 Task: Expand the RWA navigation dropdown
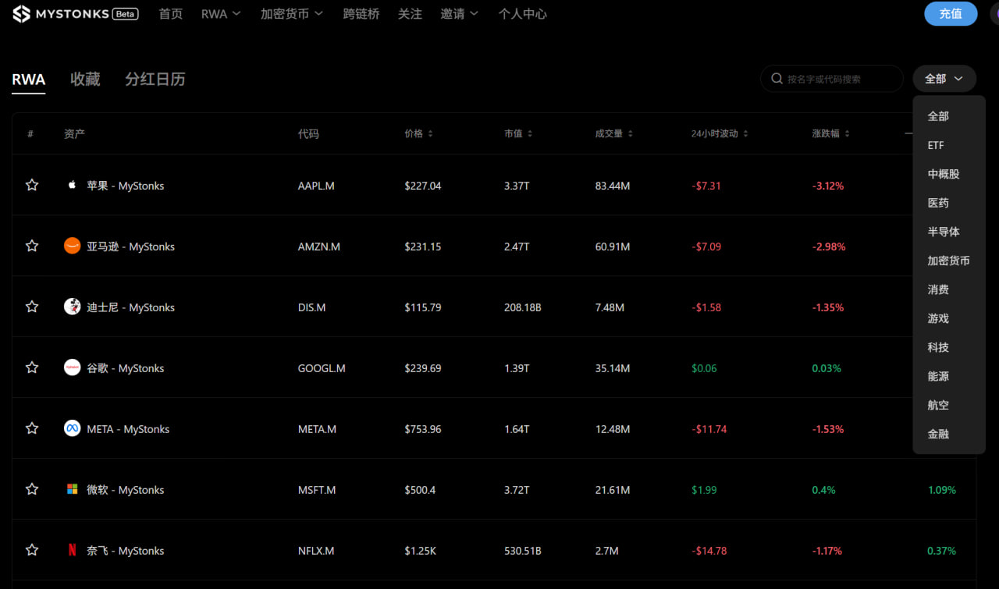221,14
